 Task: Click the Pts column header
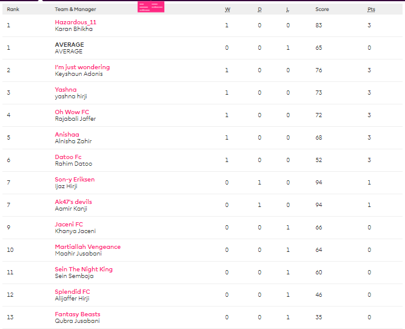(371, 10)
